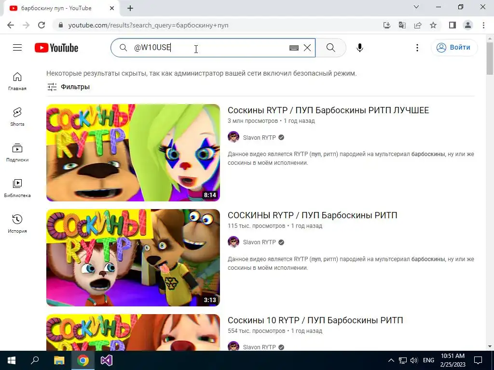Open the clock and calendar flyout
494x370 pixels.
pos(453,360)
